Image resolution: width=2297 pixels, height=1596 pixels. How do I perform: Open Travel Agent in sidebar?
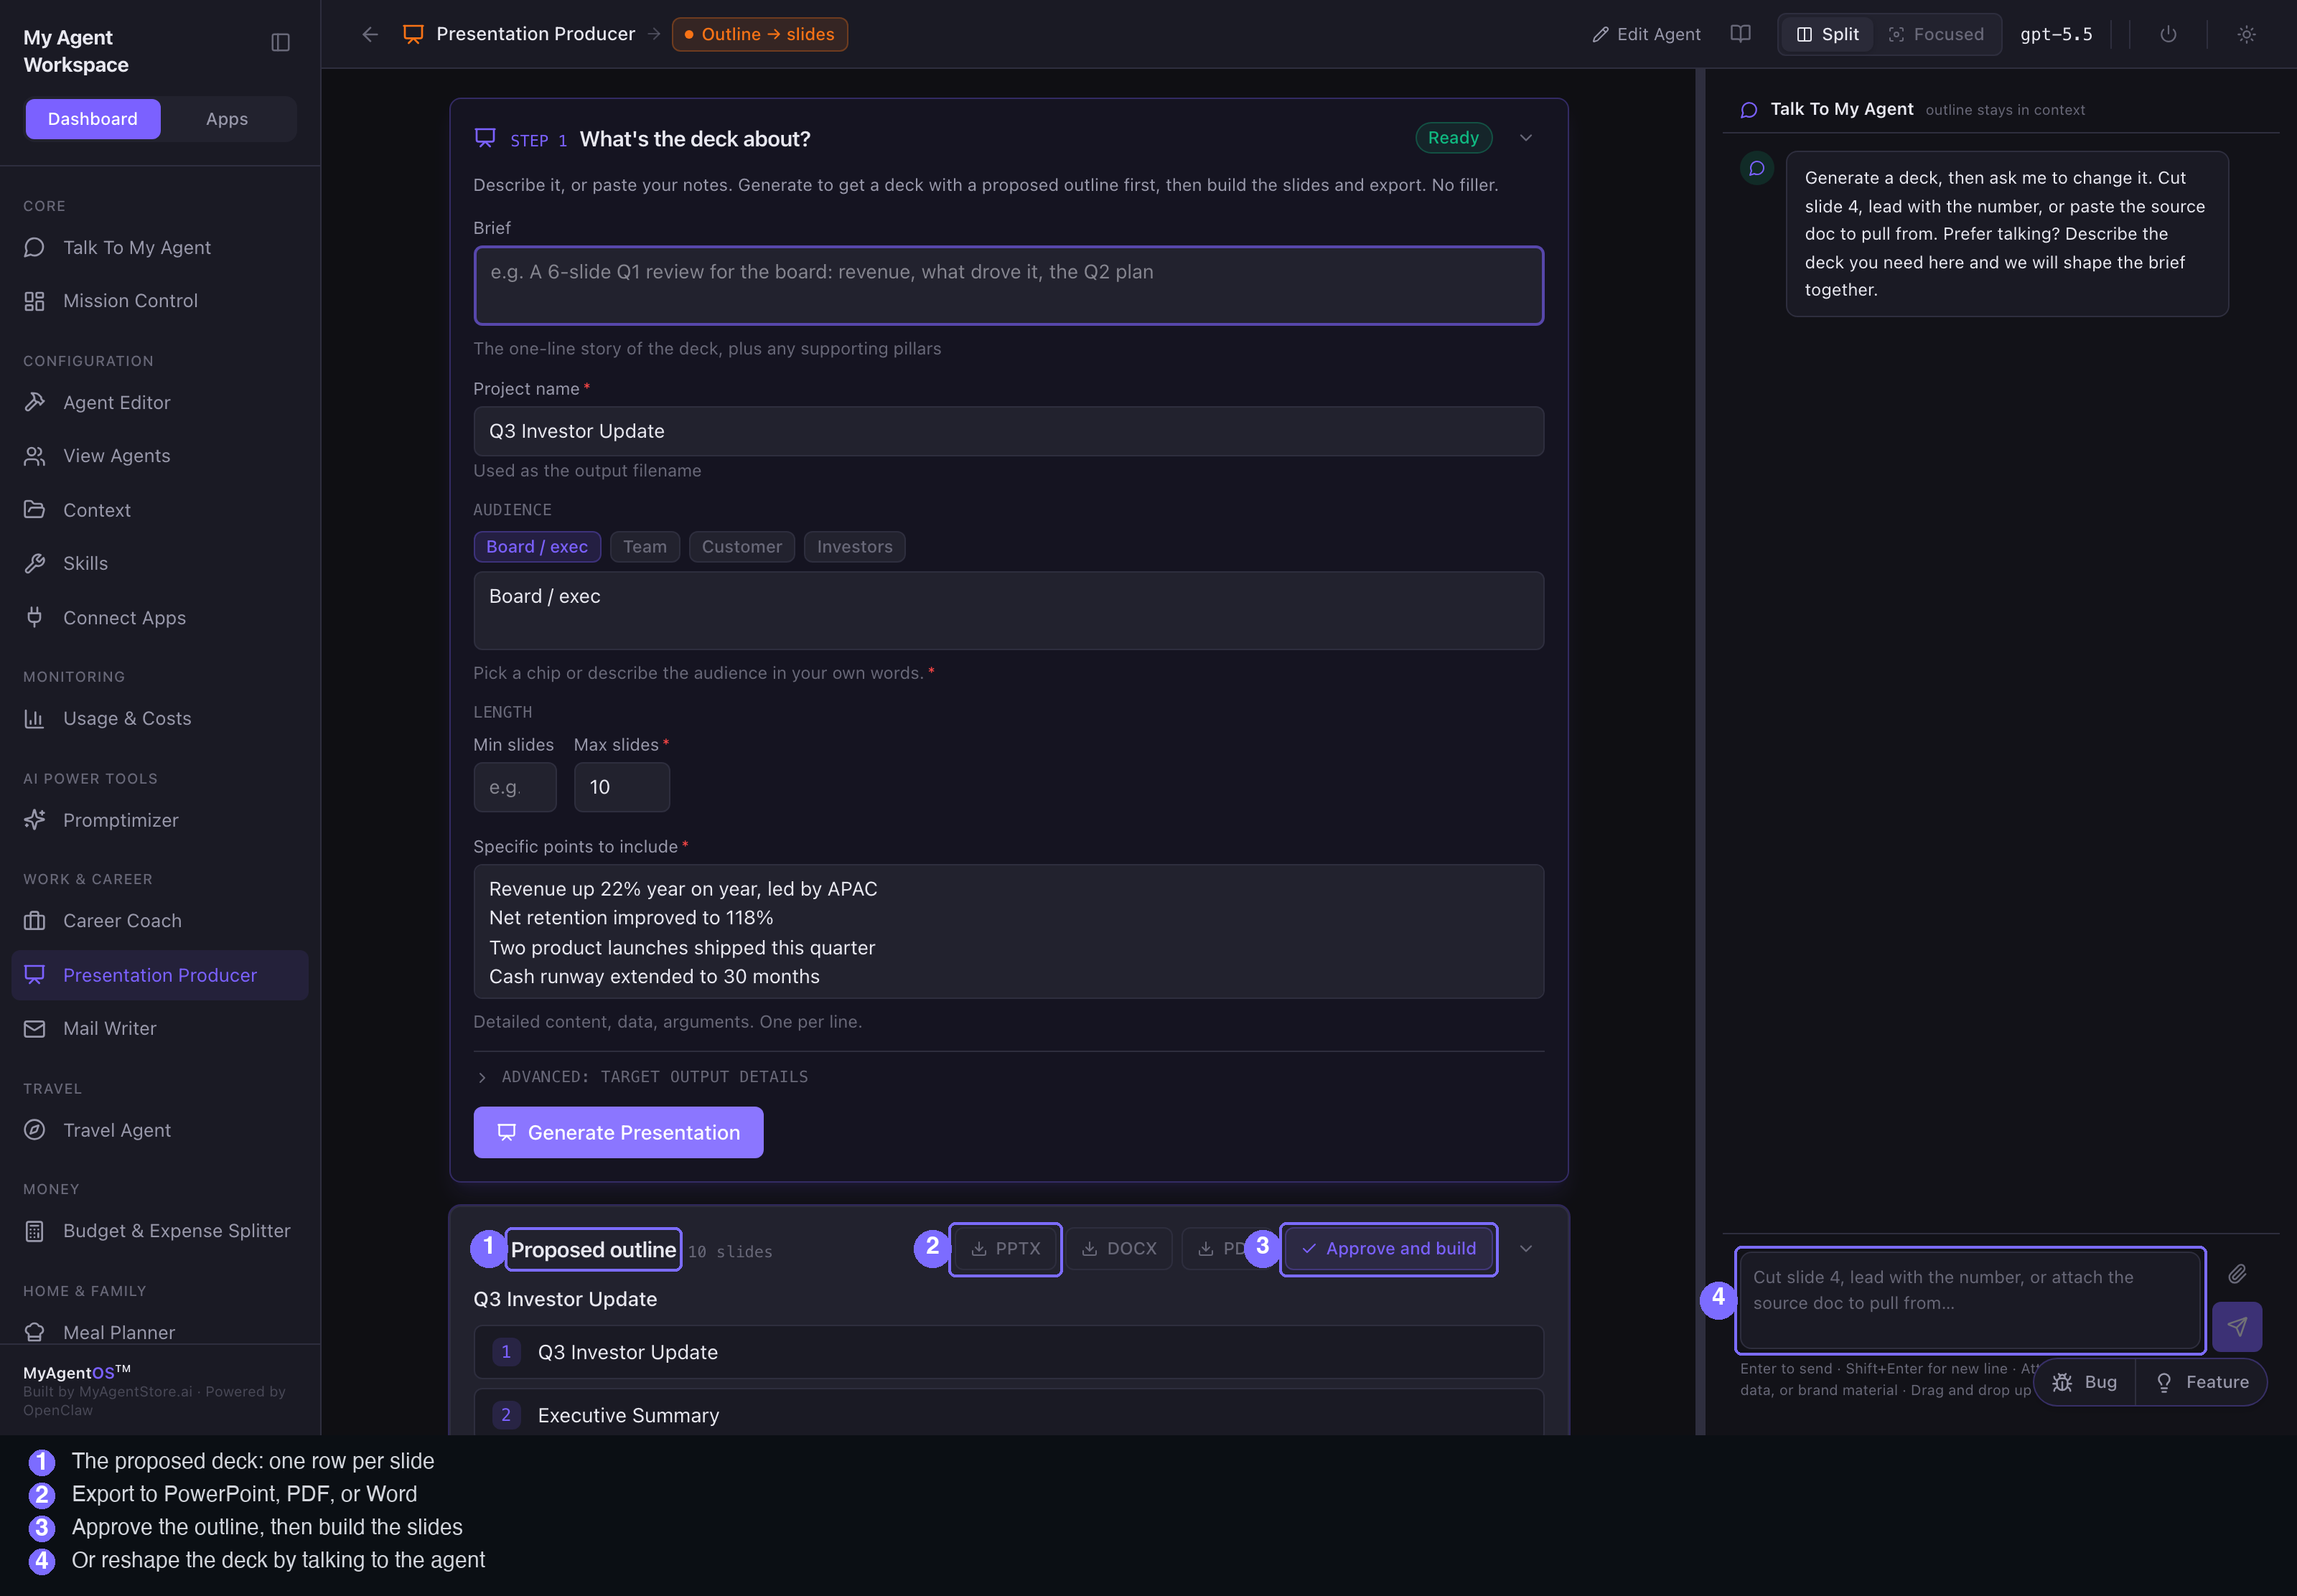click(160, 1130)
